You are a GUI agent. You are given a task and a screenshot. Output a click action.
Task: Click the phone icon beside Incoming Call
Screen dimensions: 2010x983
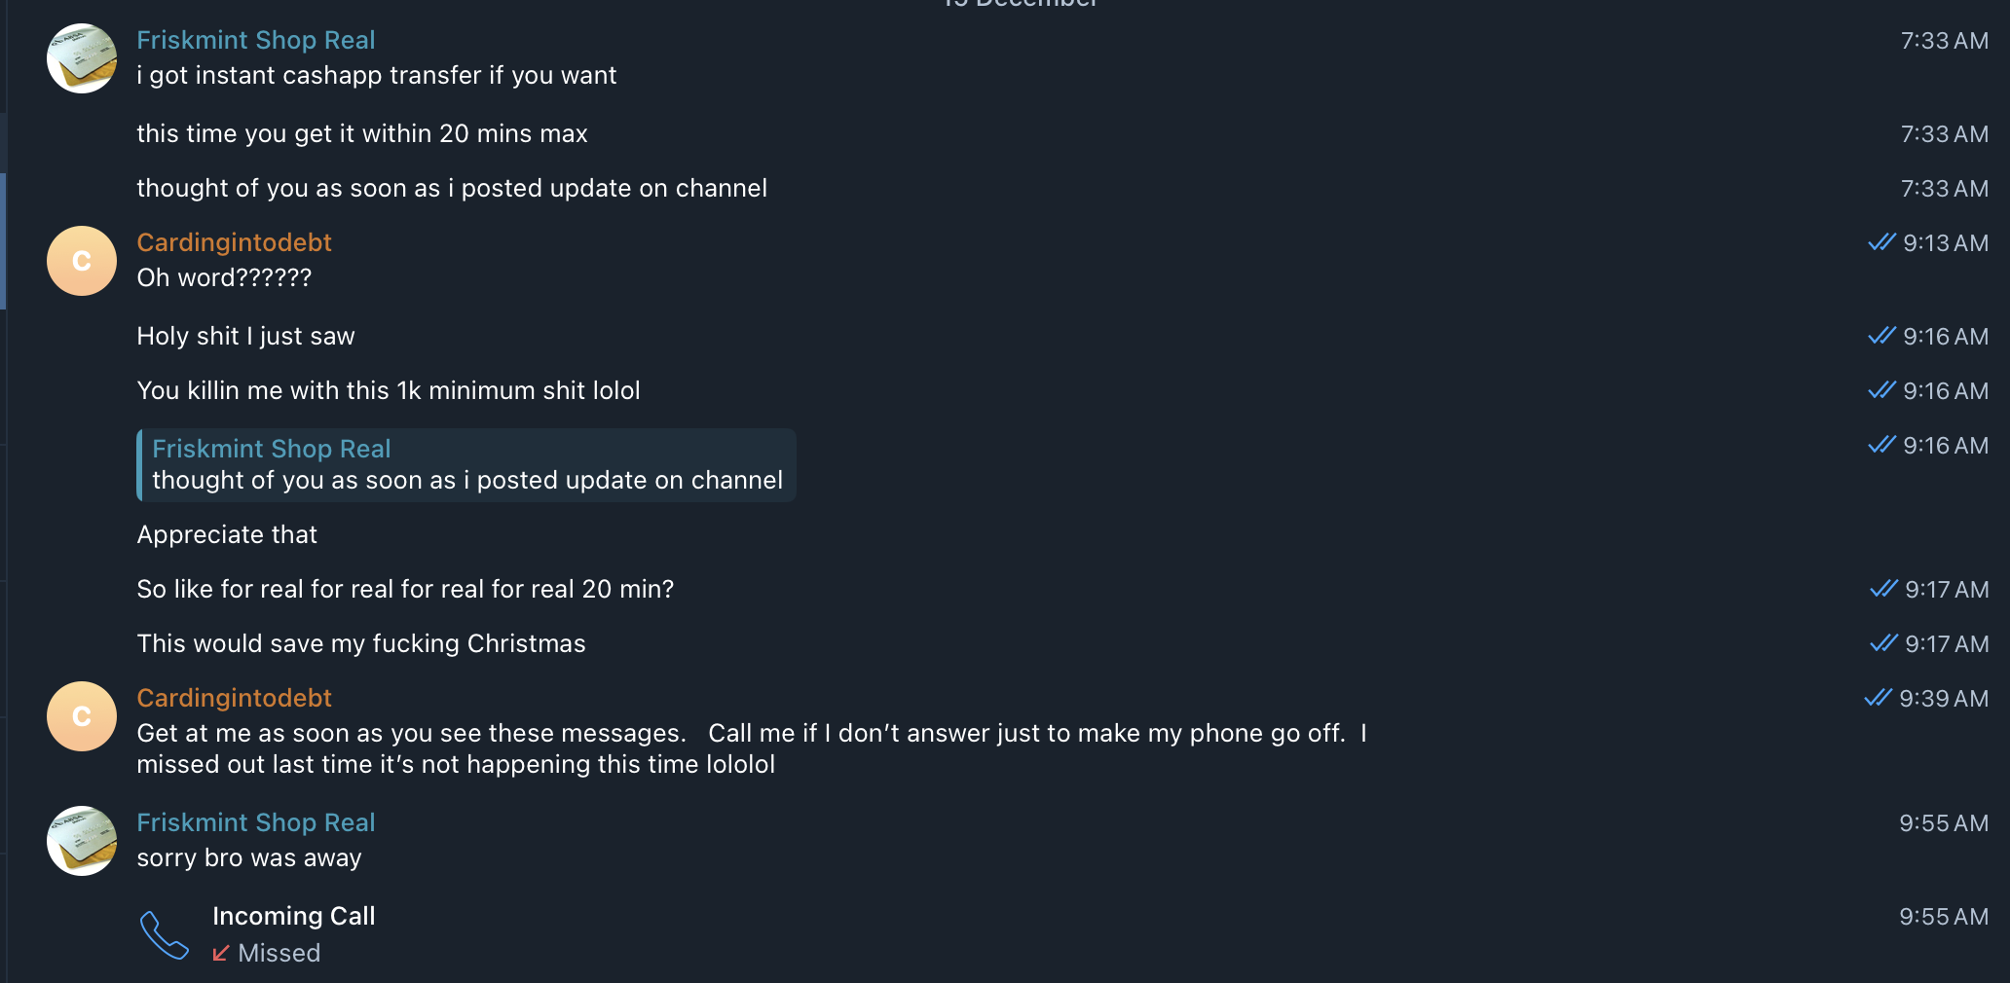[165, 934]
